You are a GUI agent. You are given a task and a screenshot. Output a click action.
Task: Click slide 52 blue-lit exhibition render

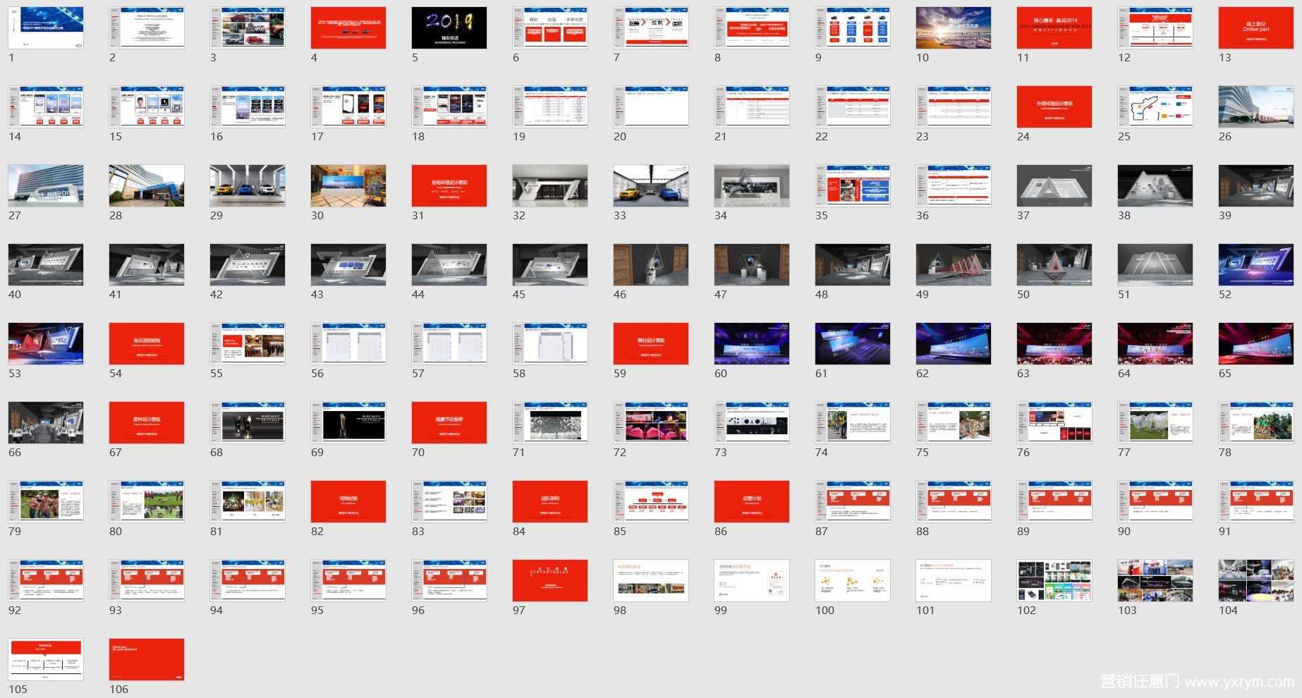[x=1256, y=265]
